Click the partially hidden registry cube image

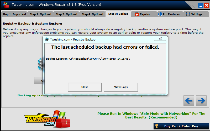(40, 64)
